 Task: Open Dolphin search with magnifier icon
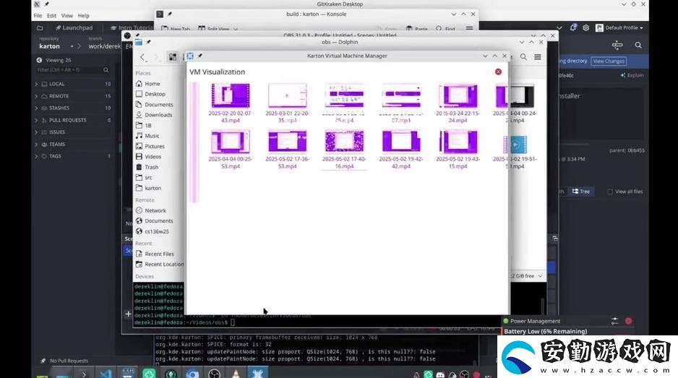click(x=523, y=56)
